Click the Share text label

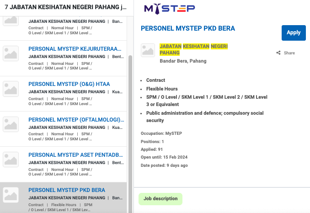click(x=289, y=53)
